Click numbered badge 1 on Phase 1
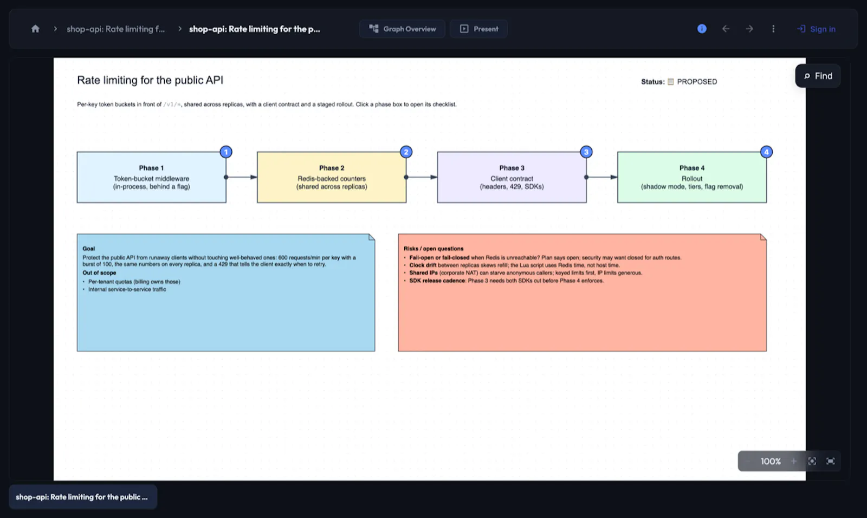Viewport: 867px width, 518px height. 226,152
